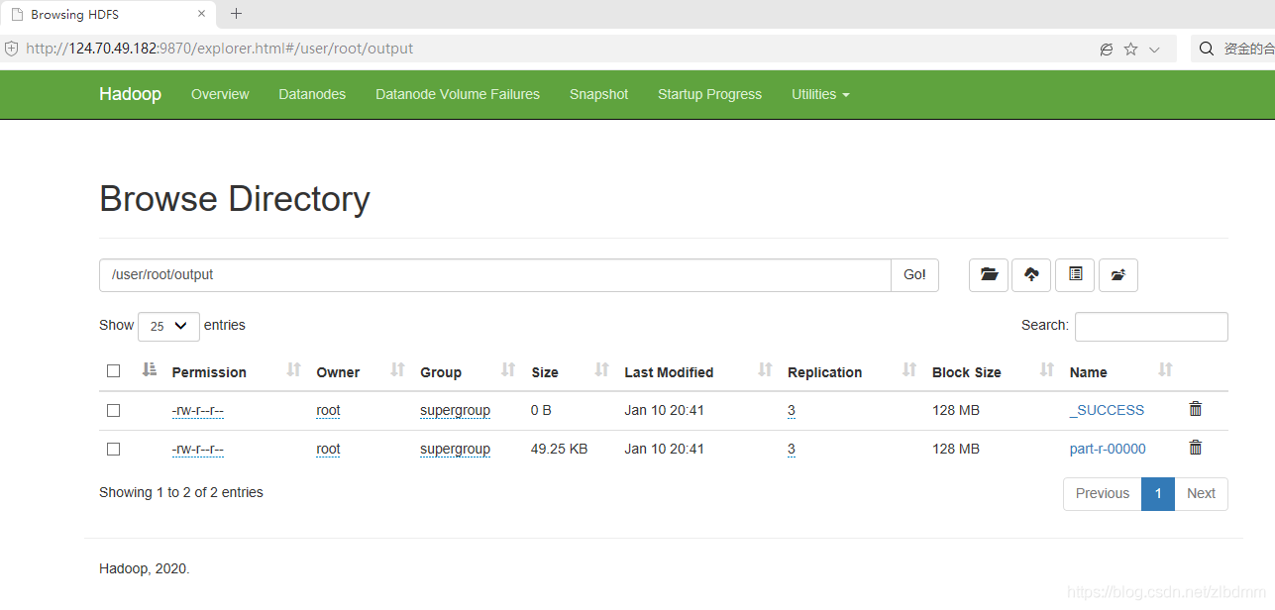Click the Block Size column header text
Viewport: 1275px width, 610px height.
(967, 372)
